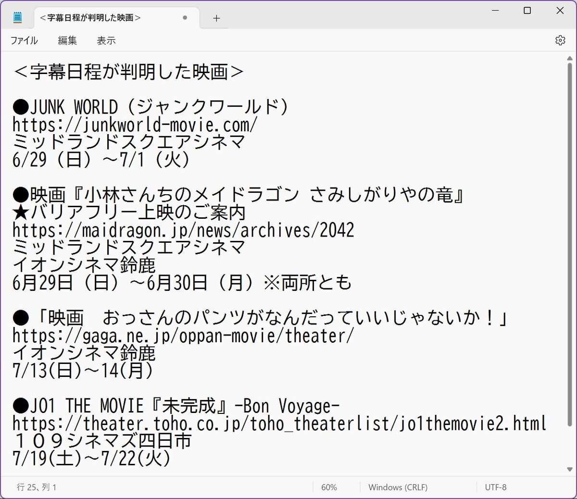
Task: Open the 編集 menu
Action: (x=67, y=41)
